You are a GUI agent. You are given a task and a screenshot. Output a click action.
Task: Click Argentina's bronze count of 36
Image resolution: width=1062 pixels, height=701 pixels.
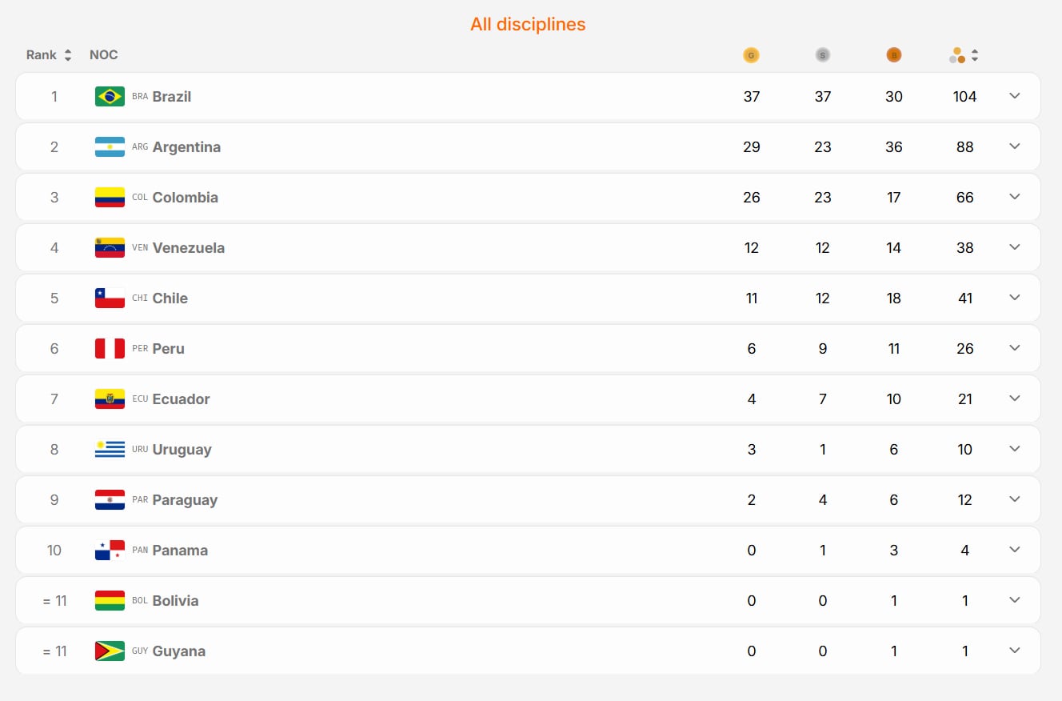pos(894,147)
